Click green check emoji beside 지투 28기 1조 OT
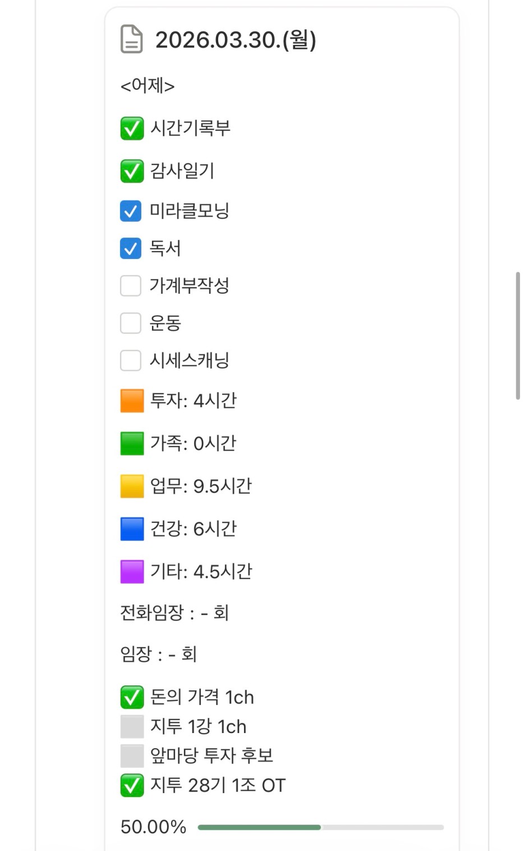Image resolution: width=524 pixels, height=851 pixels. point(132,785)
